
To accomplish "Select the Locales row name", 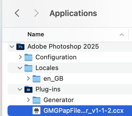I will coord(47,68).
